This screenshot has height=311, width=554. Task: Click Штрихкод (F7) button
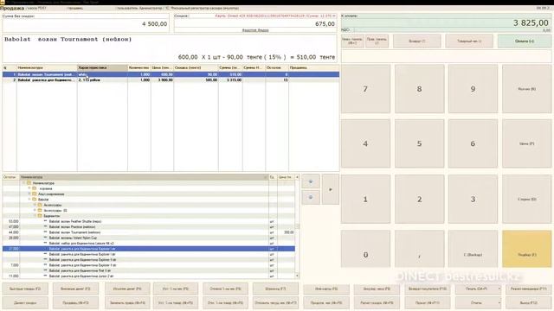275,289
